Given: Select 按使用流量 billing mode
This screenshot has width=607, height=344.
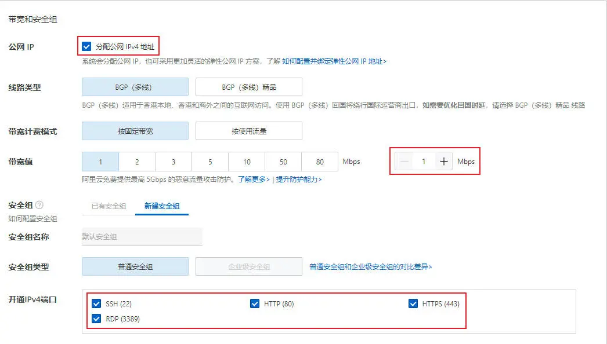Looking at the screenshot, I should point(249,131).
